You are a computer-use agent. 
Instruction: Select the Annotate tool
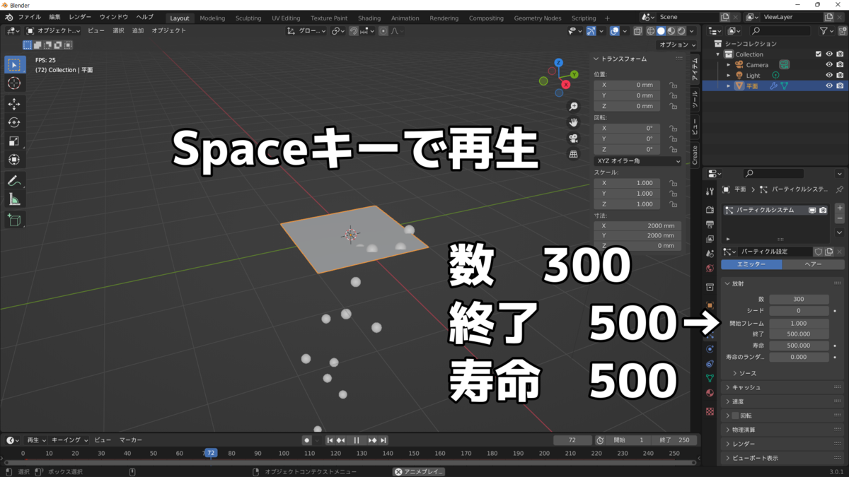tap(14, 181)
